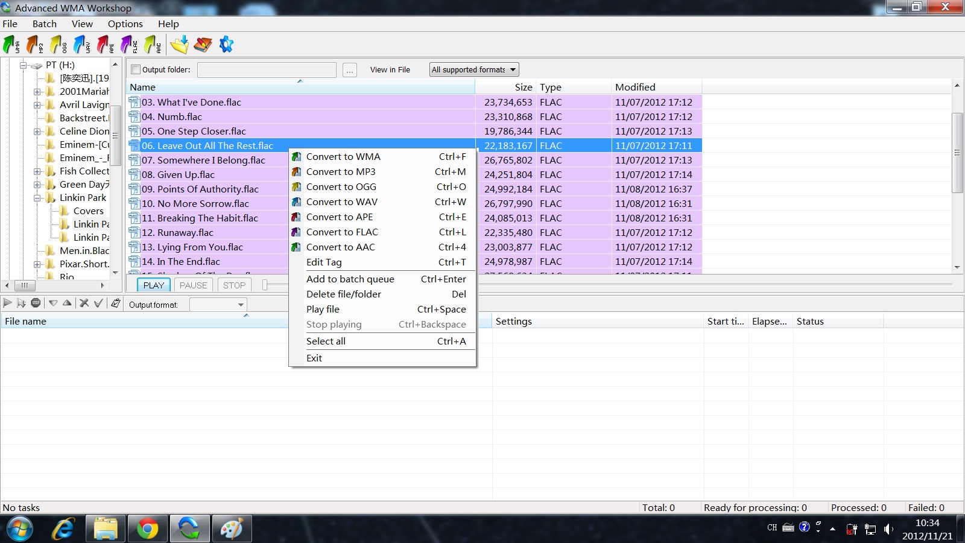Click the blue WAV convert toolbar icon
965x543 pixels.
click(x=81, y=44)
